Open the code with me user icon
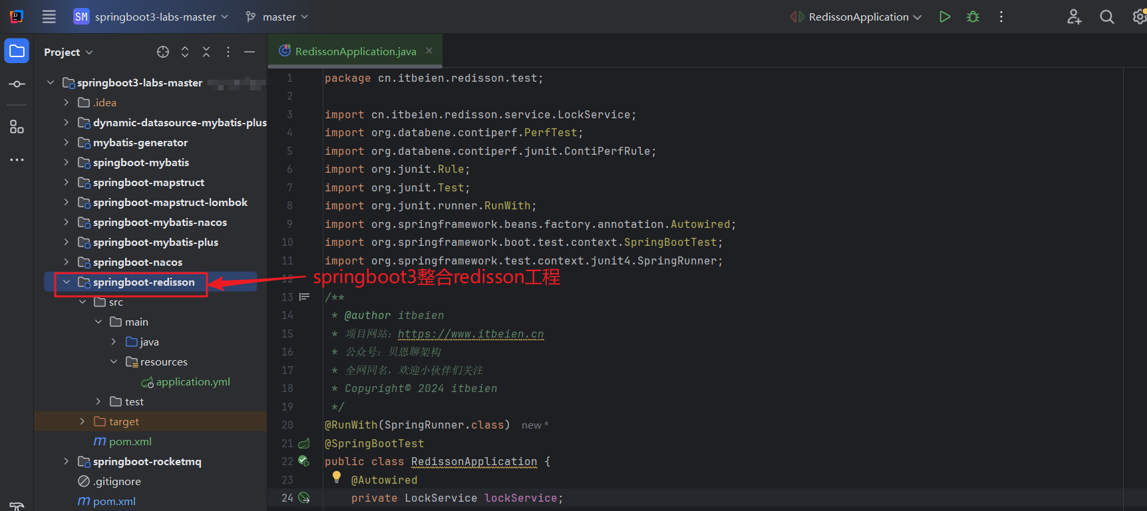 click(x=1074, y=17)
